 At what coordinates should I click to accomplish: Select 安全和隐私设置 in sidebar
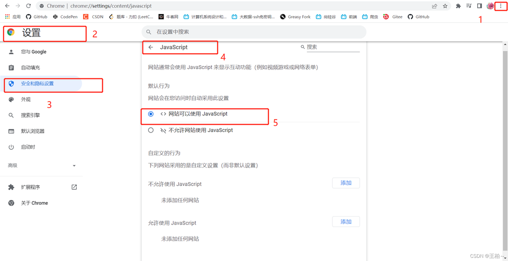(41, 84)
